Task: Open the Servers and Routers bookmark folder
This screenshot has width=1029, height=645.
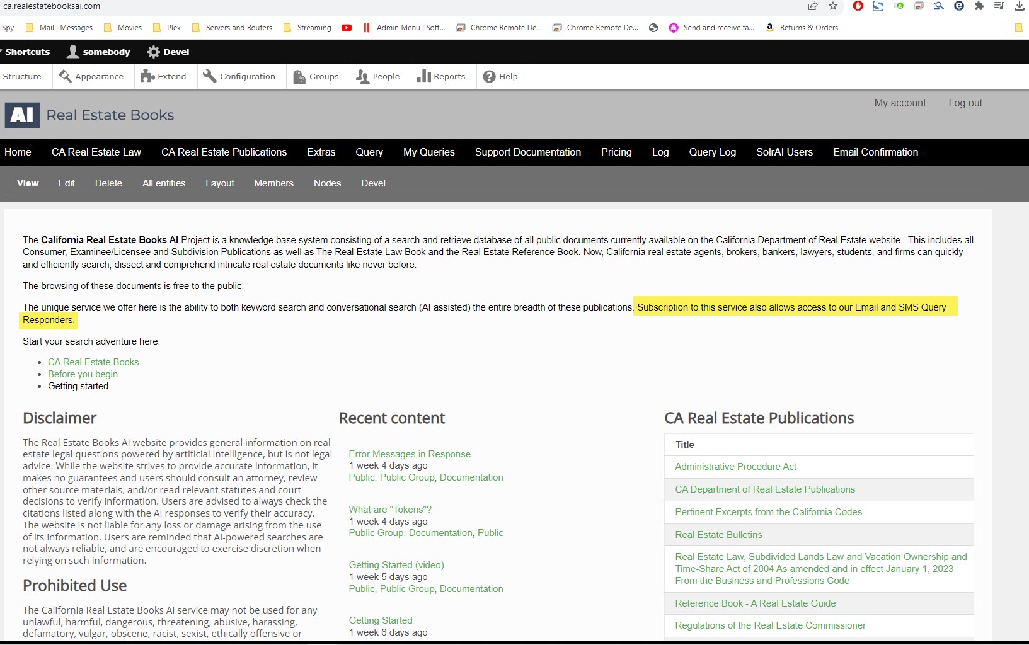Action: (x=232, y=28)
